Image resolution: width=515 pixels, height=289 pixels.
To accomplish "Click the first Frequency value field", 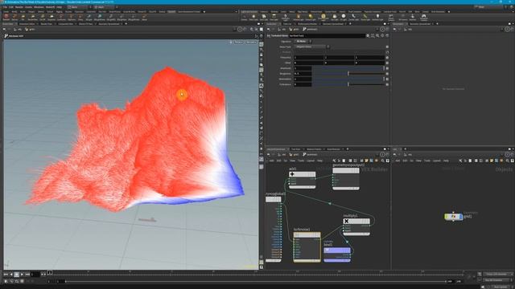I will (309, 57).
